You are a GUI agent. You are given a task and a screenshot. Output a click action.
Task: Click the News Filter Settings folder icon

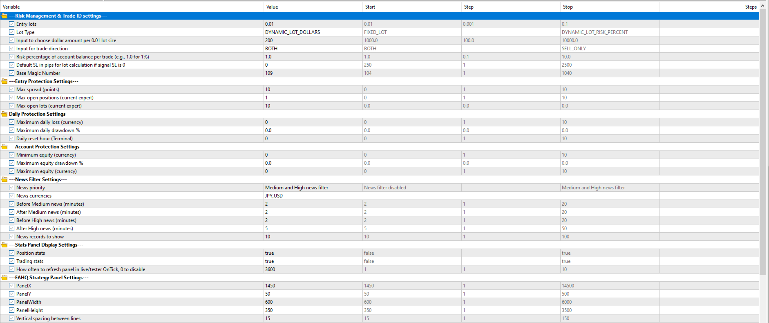pyautogui.click(x=4, y=179)
